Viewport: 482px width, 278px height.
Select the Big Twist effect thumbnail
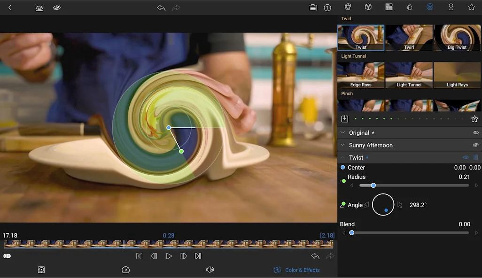[457, 38]
